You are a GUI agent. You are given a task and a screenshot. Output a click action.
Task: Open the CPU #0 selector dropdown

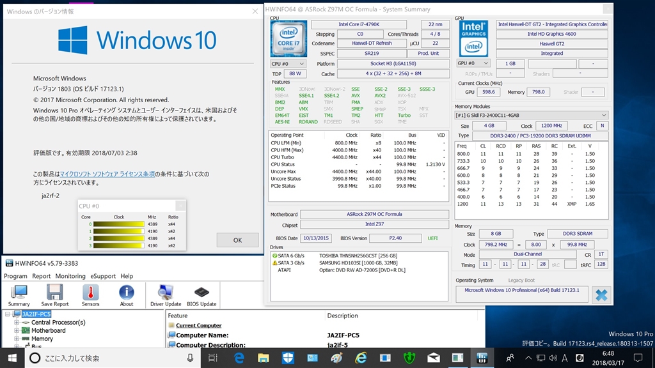[288, 64]
